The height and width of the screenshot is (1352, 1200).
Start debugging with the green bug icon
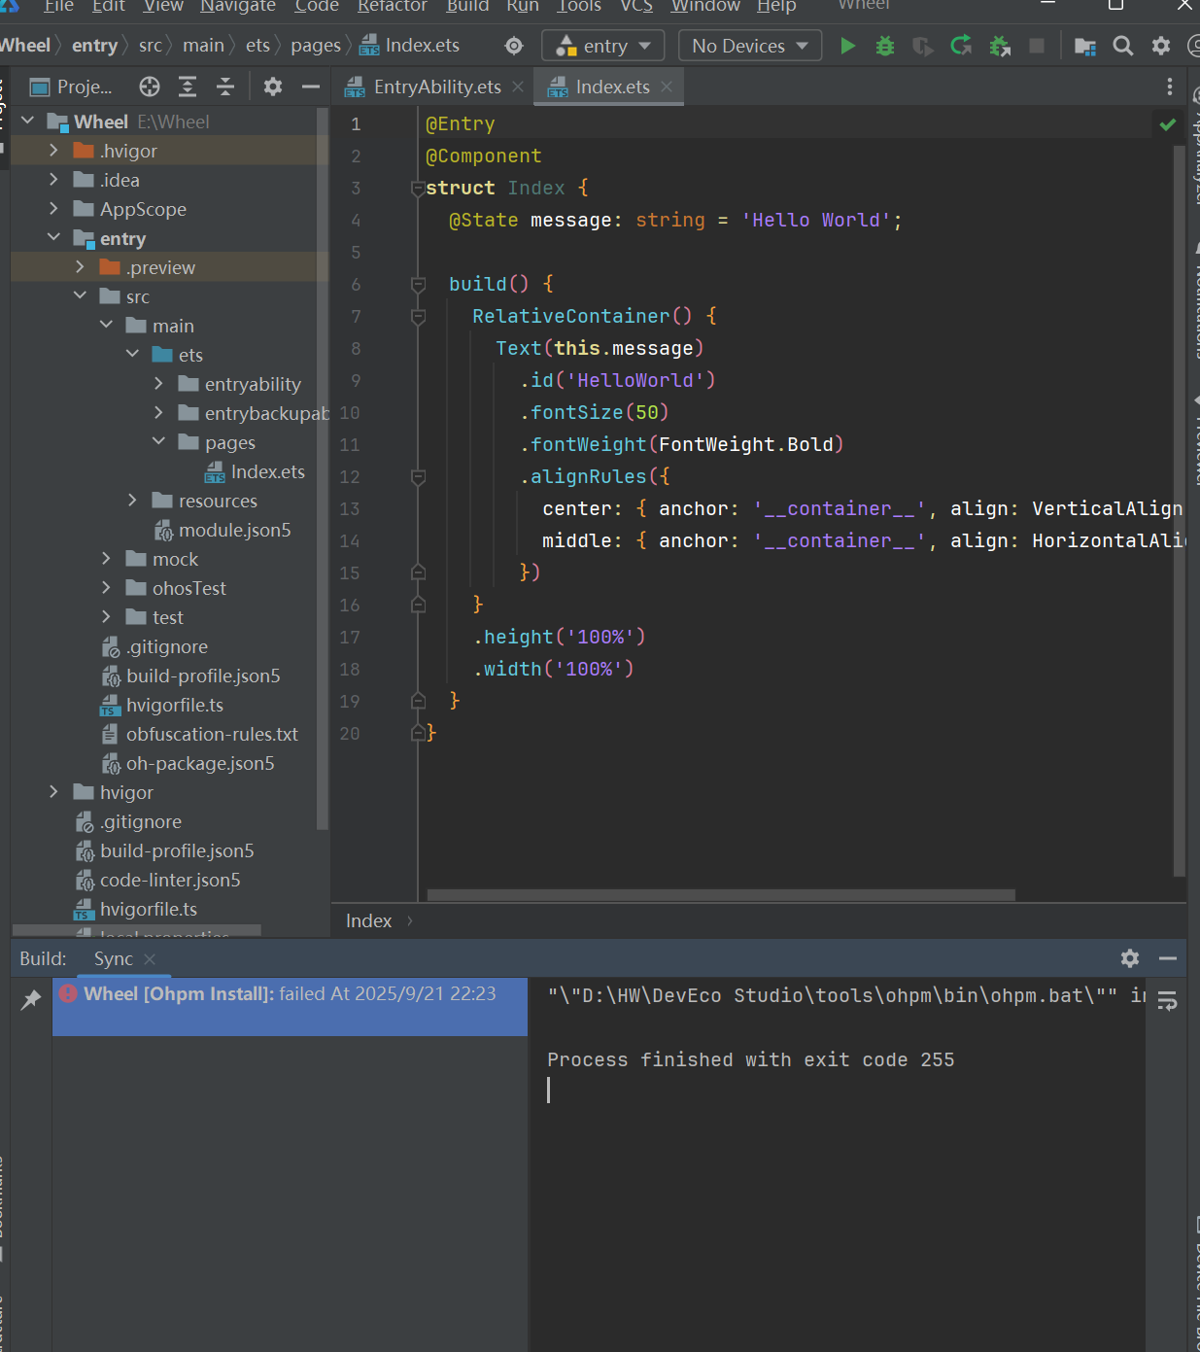[x=884, y=46]
